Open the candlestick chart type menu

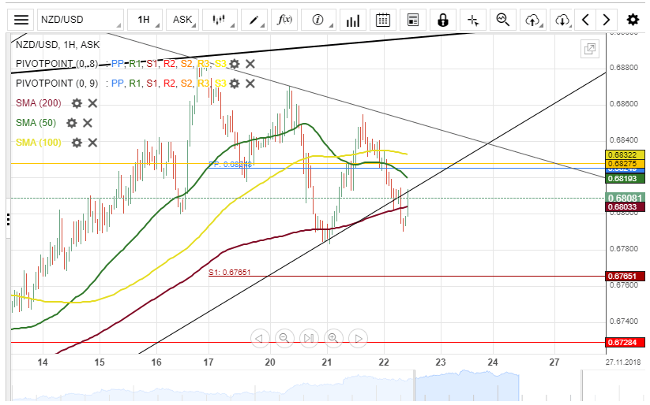pyautogui.click(x=220, y=20)
